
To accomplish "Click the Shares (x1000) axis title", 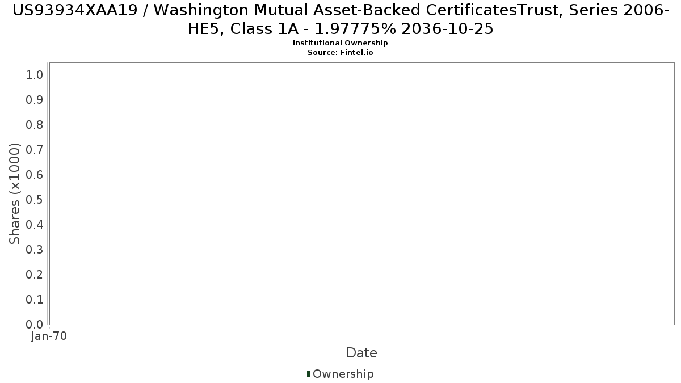I will click(15, 193).
